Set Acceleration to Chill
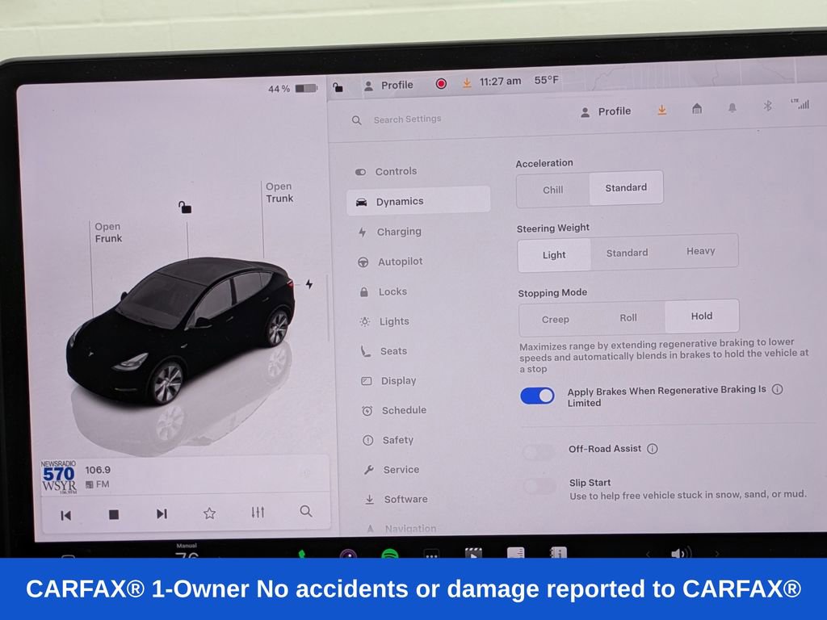Screen dimensions: 827x620 (552, 190)
